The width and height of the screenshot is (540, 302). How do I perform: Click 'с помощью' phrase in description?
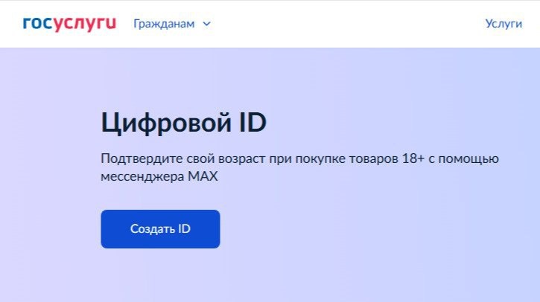(x=463, y=159)
